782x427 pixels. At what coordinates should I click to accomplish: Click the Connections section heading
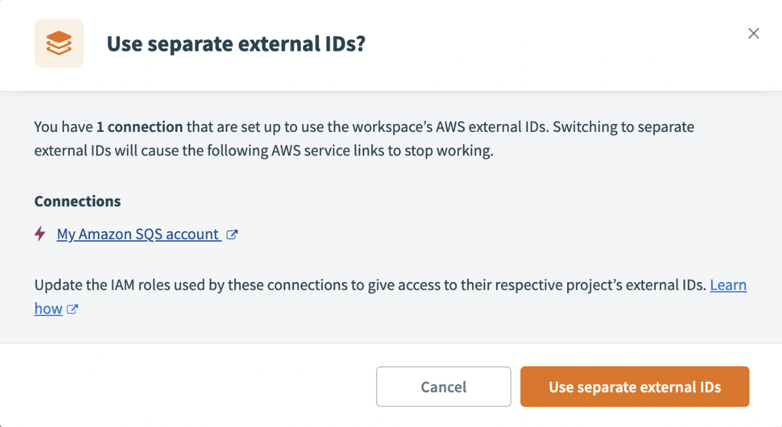click(77, 201)
